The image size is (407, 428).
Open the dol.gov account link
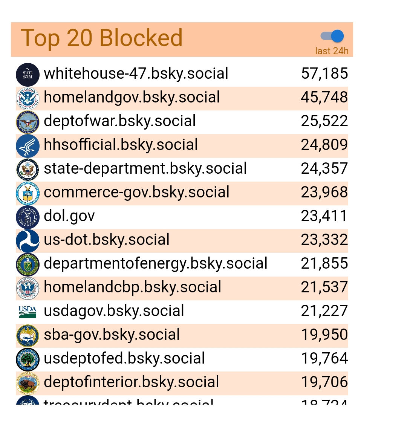(x=69, y=216)
